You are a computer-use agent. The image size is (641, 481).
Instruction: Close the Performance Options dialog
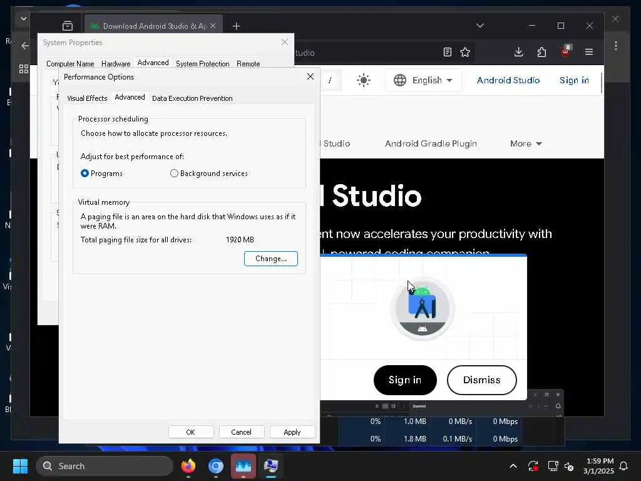click(x=310, y=76)
